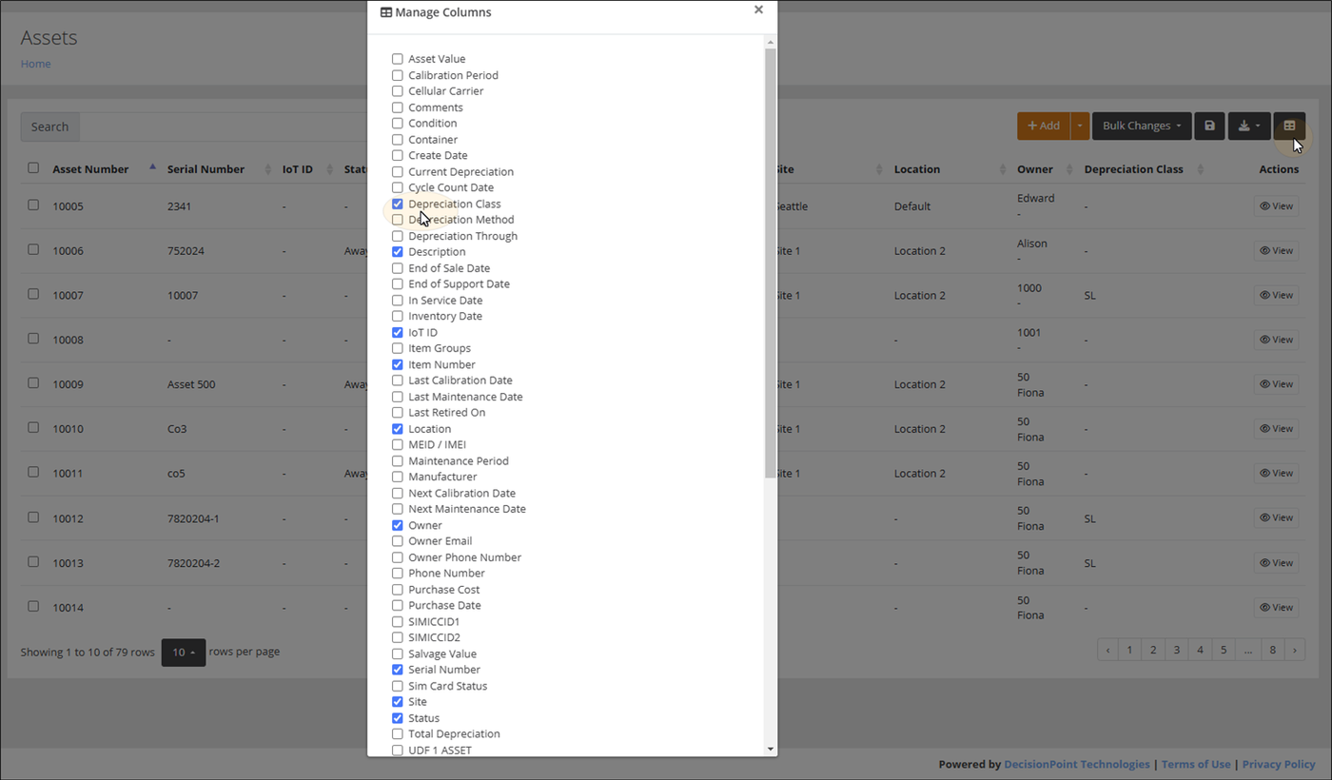Click View for asset 10013
1332x780 pixels.
pos(1276,563)
